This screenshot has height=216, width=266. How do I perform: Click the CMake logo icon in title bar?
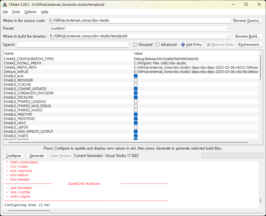click(x=5, y=4)
